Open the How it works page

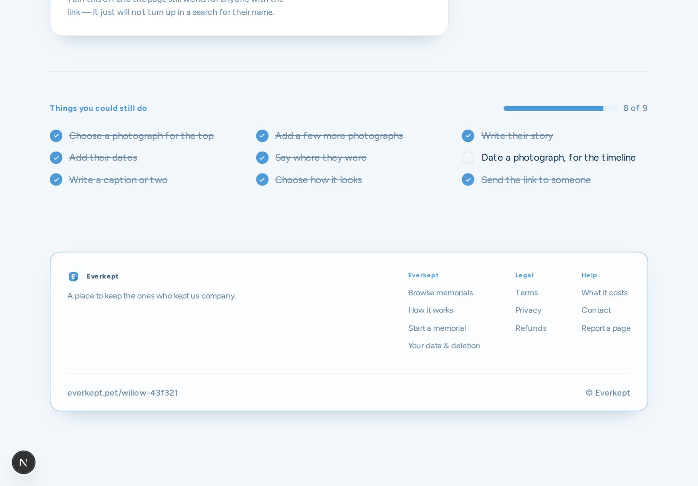click(x=430, y=310)
